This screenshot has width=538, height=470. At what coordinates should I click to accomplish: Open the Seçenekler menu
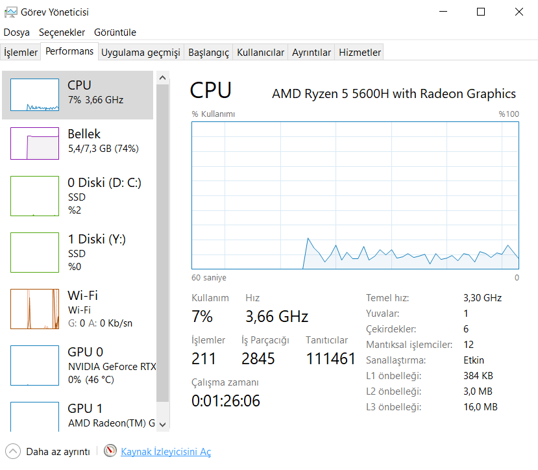[62, 32]
